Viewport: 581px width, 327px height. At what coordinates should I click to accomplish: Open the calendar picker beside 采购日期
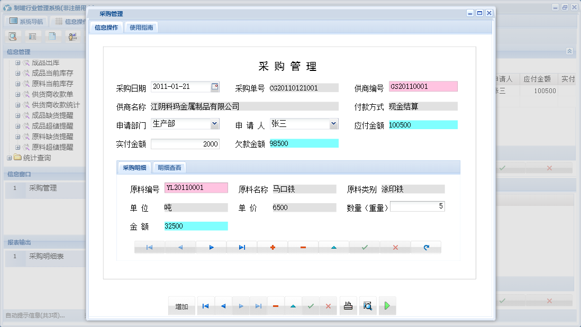click(x=215, y=86)
